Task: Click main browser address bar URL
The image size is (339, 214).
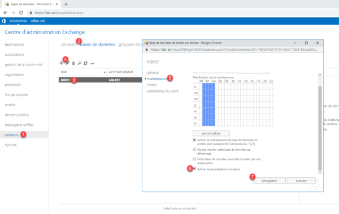Action: [59, 13]
